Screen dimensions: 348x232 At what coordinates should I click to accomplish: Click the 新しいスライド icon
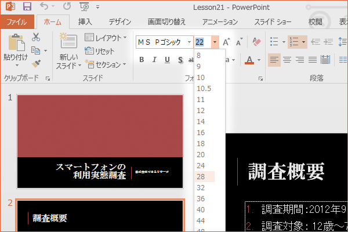(68, 41)
